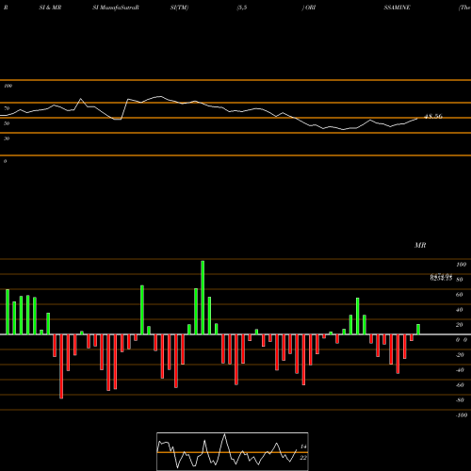Click the -20 label on MR axis
This screenshot has height=471, width=471.
460,355
